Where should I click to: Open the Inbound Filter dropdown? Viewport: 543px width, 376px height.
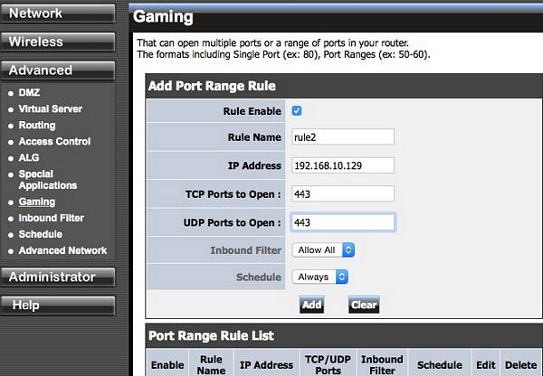(323, 249)
